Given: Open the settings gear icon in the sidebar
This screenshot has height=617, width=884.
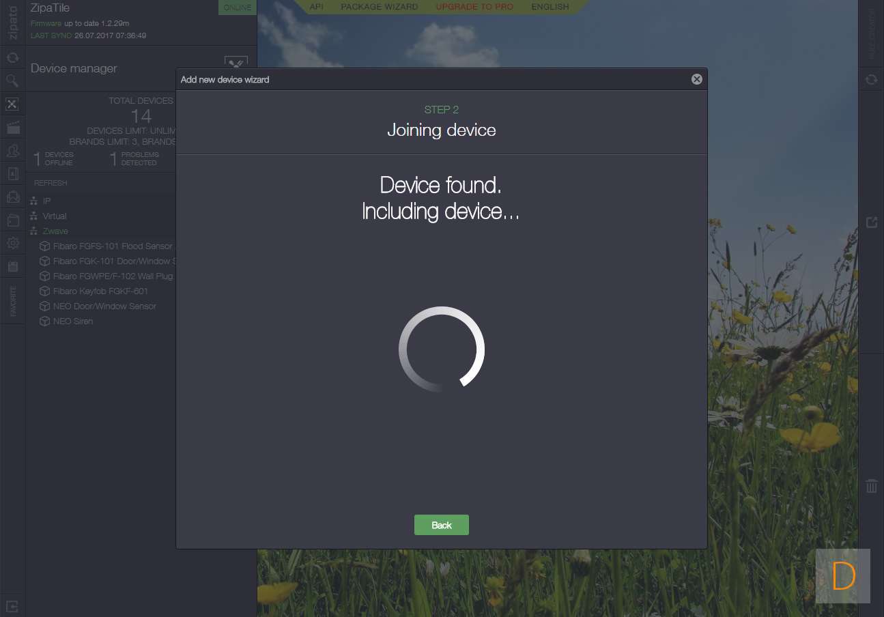Looking at the screenshot, I should pyautogui.click(x=12, y=243).
